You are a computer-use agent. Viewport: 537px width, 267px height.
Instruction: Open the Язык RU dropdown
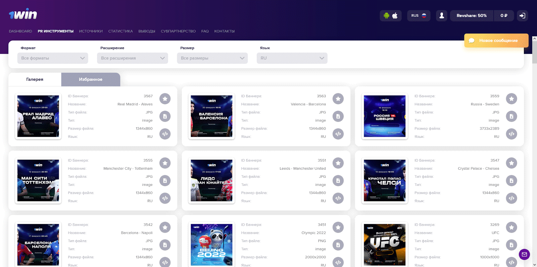pos(292,58)
